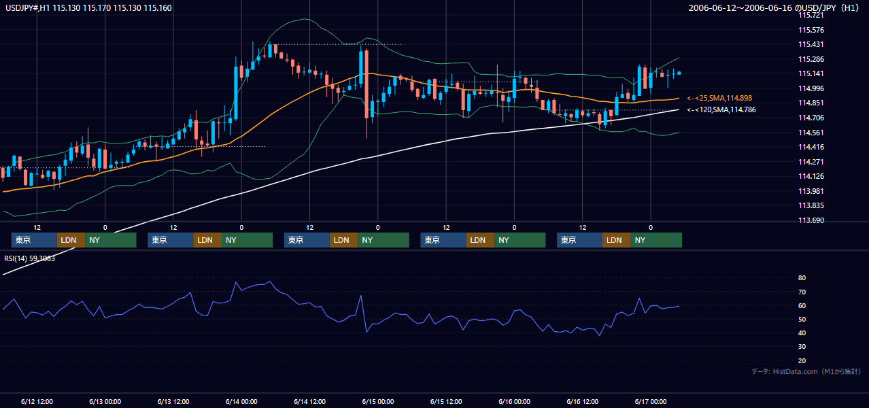Select the 2006-06-12~2006-06-16 USD/JPY (H1) title
Viewport: 869px width, 408px height.
pos(774,8)
